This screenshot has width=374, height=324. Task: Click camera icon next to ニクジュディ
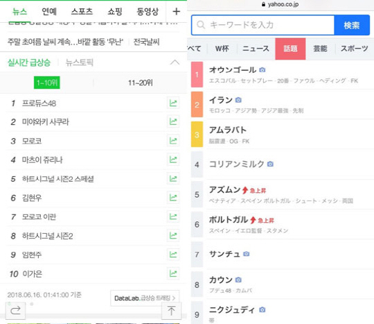pyautogui.click(x=262, y=309)
